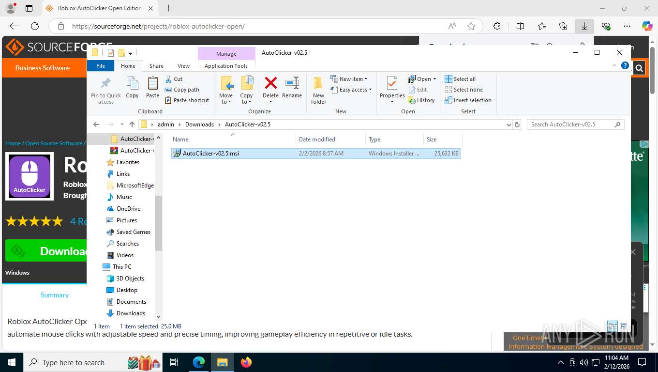Sort by Name column header
658x372 pixels.
click(x=234, y=139)
